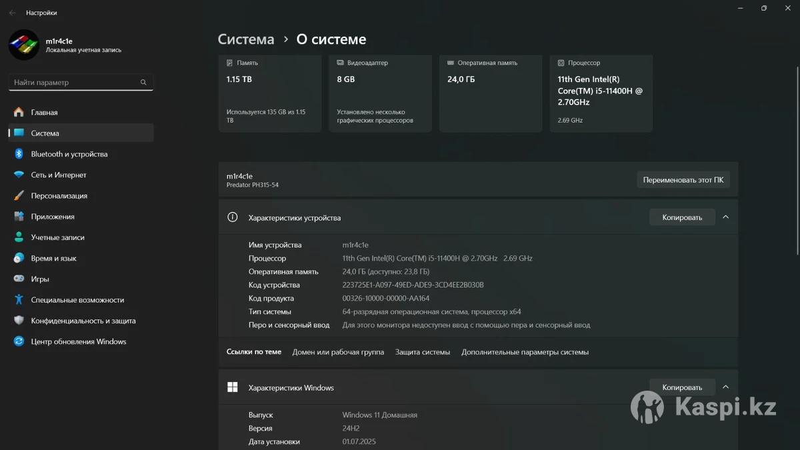Click the vertical scrollbar on right
The height and width of the screenshot is (450, 800).
click(x=797, y=160)
